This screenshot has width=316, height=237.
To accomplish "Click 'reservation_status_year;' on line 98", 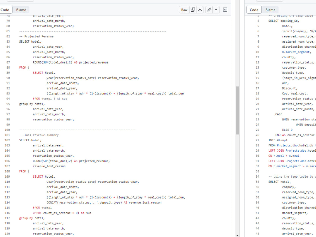I will [53, 119].
